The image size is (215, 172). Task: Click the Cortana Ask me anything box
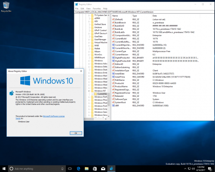tap(37, 169)
